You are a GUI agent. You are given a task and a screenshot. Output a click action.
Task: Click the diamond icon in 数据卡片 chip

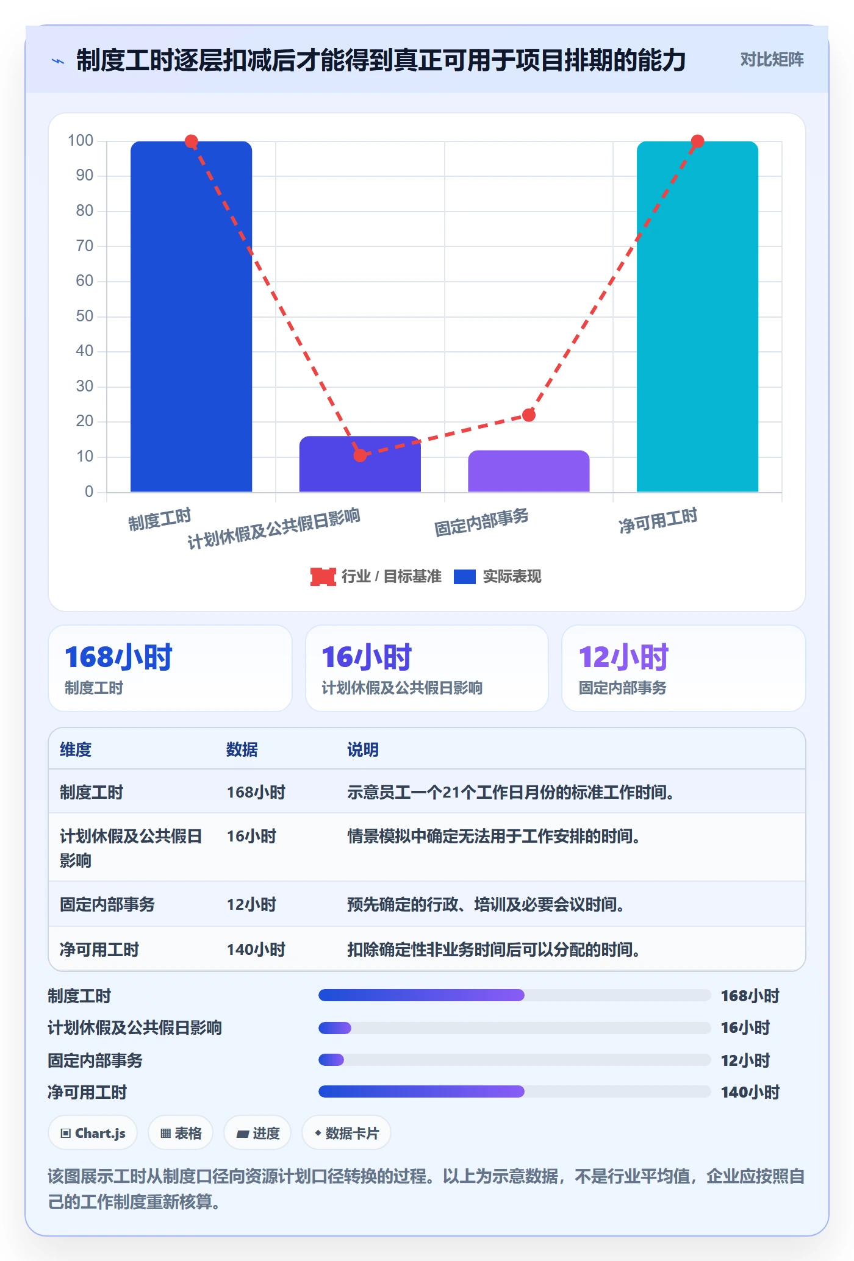click(x=318, y=1133)
